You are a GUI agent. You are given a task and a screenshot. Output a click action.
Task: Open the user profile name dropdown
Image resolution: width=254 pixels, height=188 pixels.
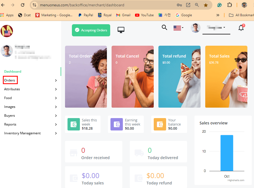[216, 28]
